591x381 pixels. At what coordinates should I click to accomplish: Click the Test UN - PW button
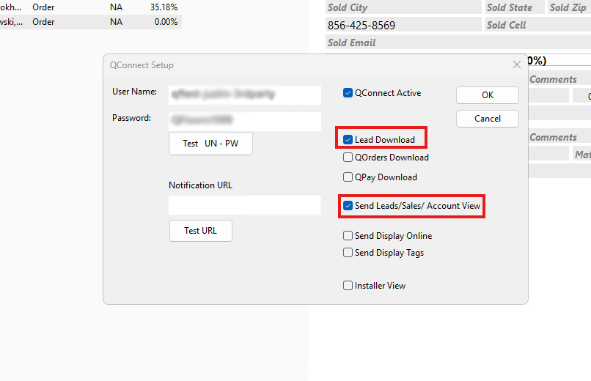210,144
